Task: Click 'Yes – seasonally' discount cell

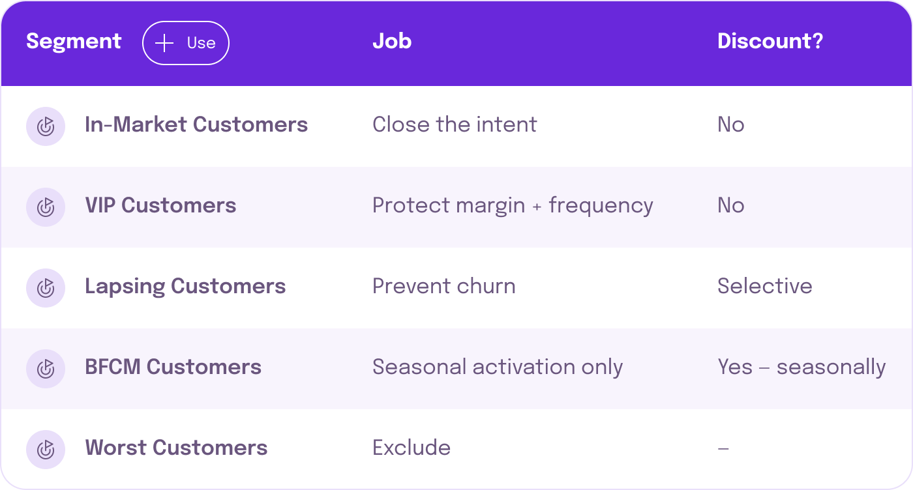Action: [x=801, y=367]
